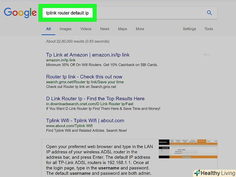Click 'Check out Router tp link on Search.gmx.net'
This screenshot has width=236, height=177.
point(81,87)
